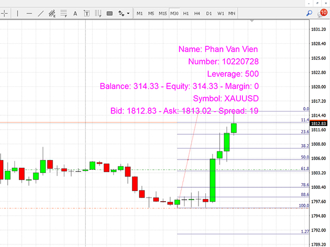Click the 1820.00 price scale value

pos(319,87)
